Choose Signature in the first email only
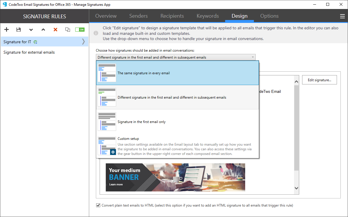 click(x=177, y=122)
